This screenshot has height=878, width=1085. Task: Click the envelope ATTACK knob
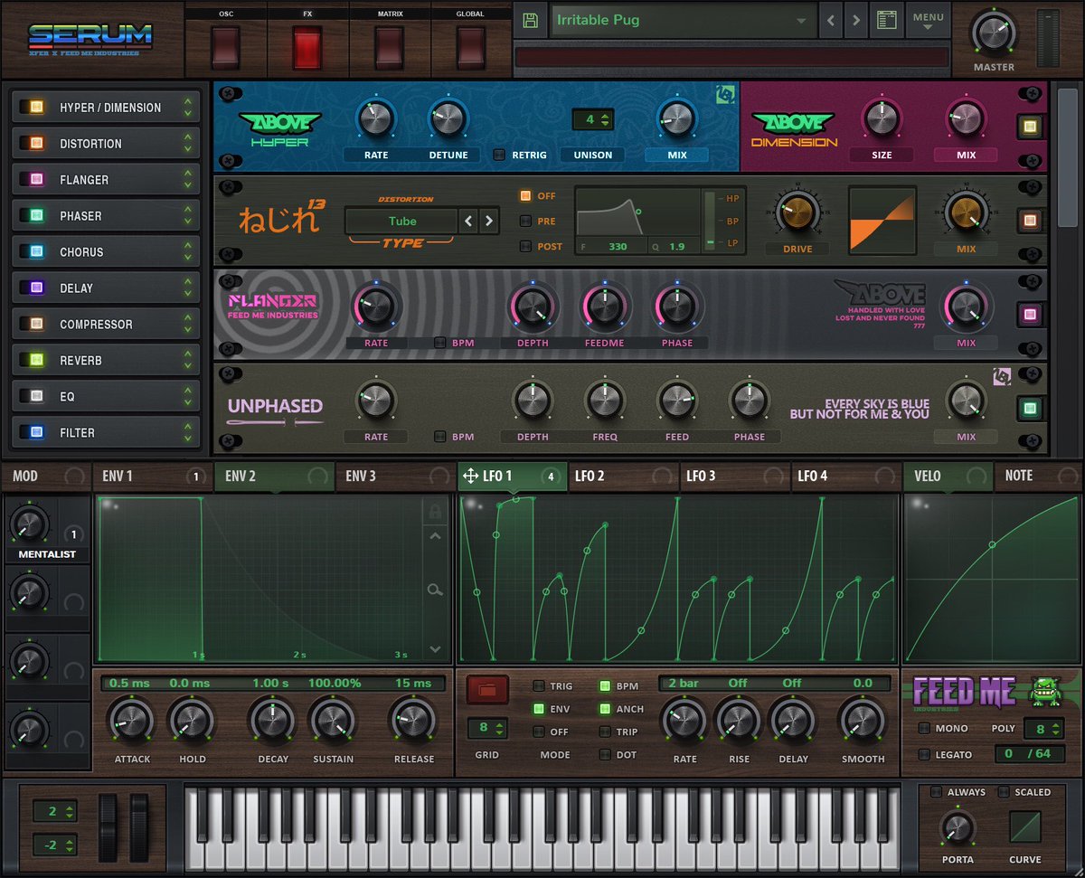pos(131,722)
